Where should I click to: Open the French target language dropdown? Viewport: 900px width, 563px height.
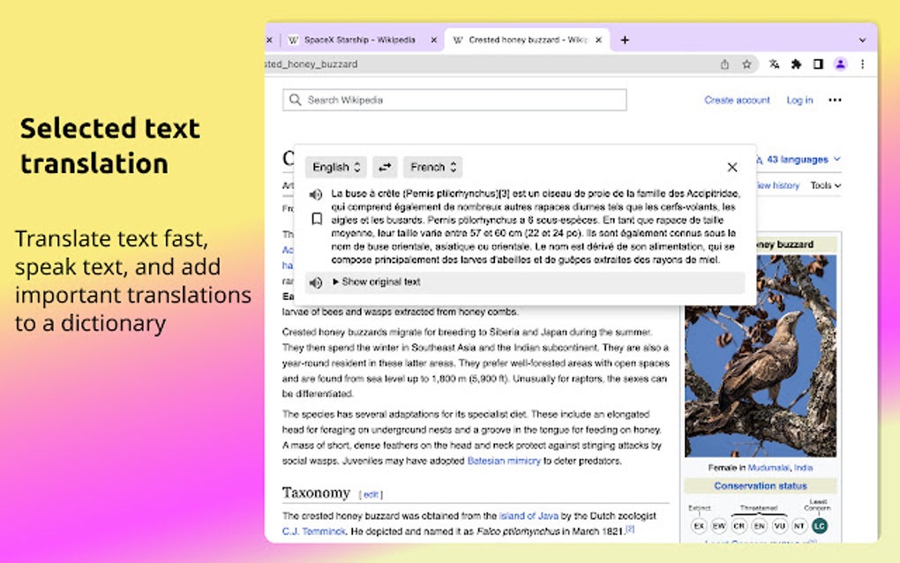[x=432, y=167]
